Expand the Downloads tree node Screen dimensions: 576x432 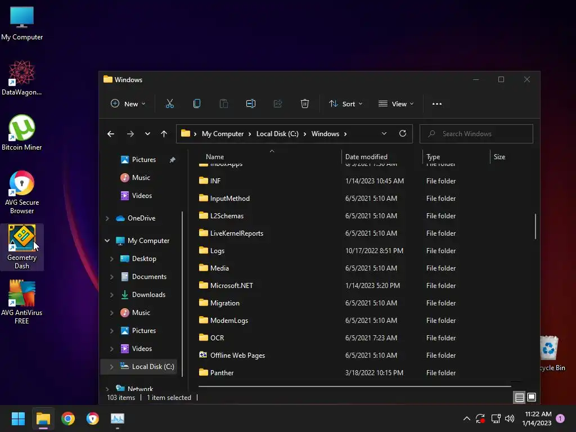[x=112, y=295]
